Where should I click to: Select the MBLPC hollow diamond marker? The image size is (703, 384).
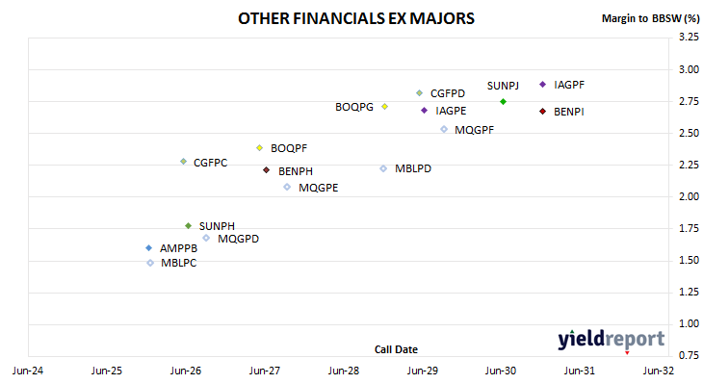[150, 263]
